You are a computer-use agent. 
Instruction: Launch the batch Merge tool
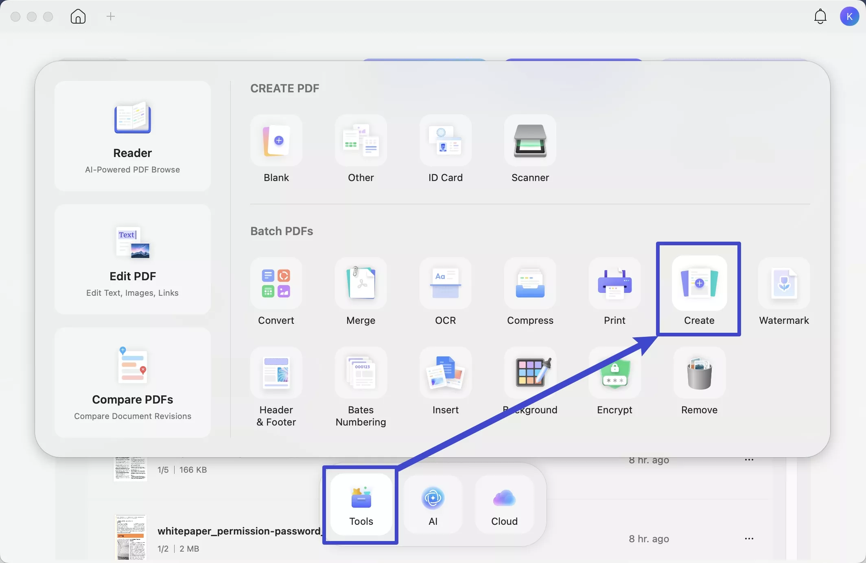point(361,284)
